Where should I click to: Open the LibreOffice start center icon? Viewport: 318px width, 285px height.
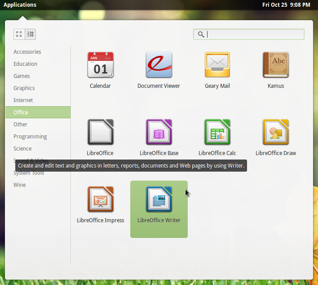[x=101, y=132]
